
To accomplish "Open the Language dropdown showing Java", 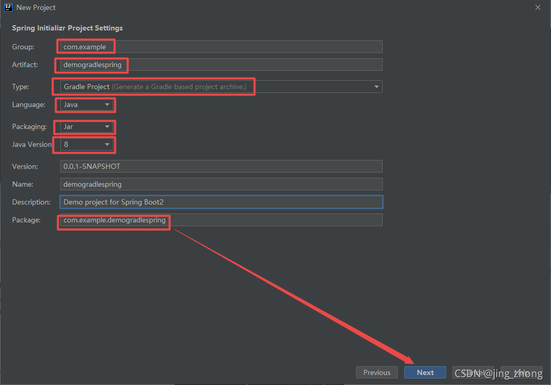I will (87, 105).
